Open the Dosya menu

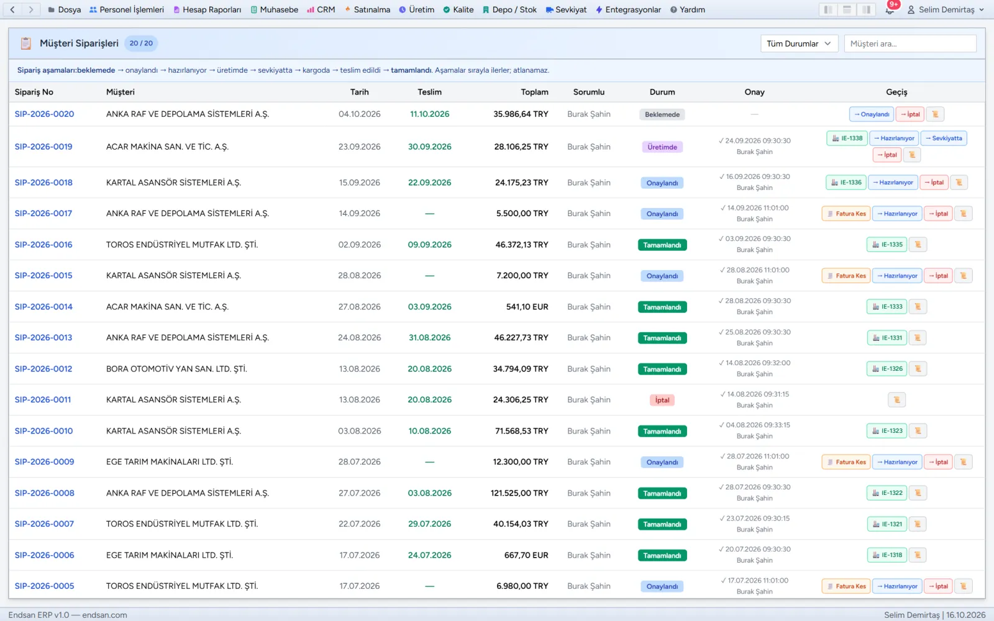(x=65, y=9)
